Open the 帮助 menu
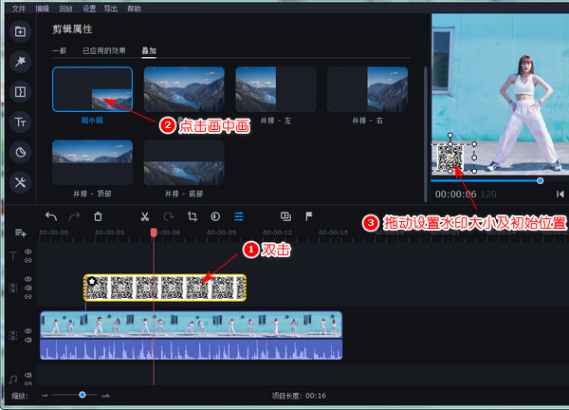Viewport: 569px width, 410px height. [x=134, y=9]
